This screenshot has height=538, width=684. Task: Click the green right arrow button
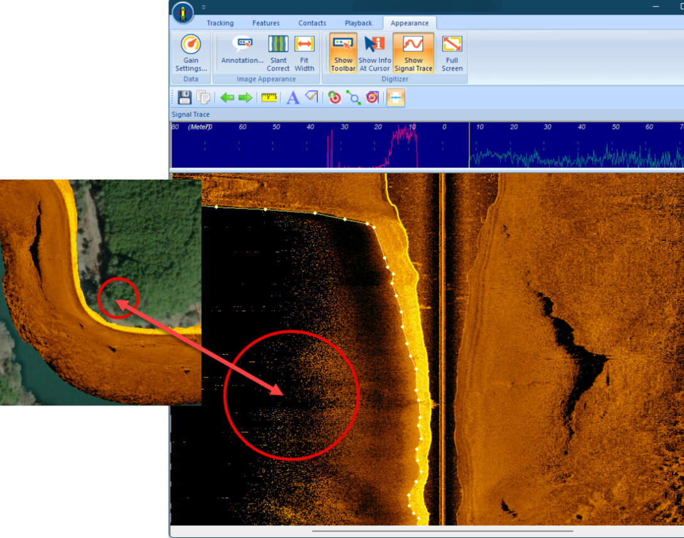245,97
